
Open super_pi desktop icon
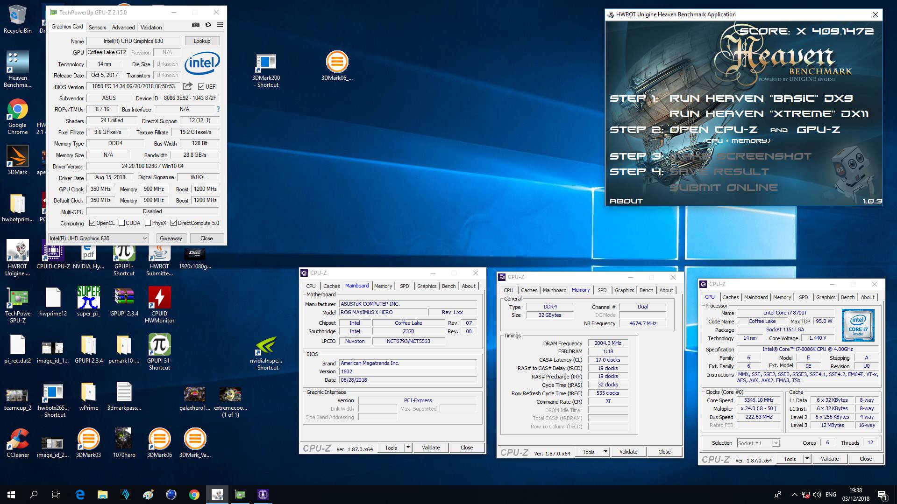[x=89, y=302]
